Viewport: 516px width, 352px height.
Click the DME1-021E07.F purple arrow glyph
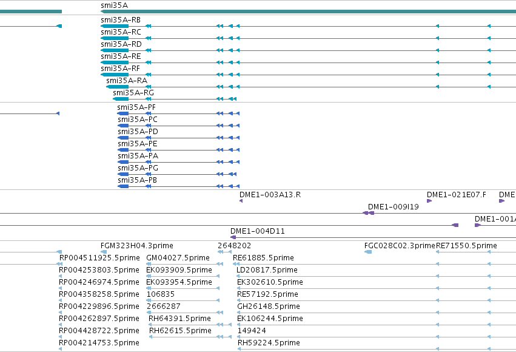(429, 201)
